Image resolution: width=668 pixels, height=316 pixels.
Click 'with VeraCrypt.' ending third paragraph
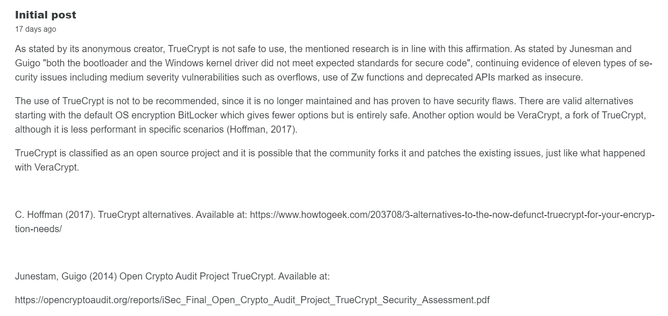click(47, 168)
